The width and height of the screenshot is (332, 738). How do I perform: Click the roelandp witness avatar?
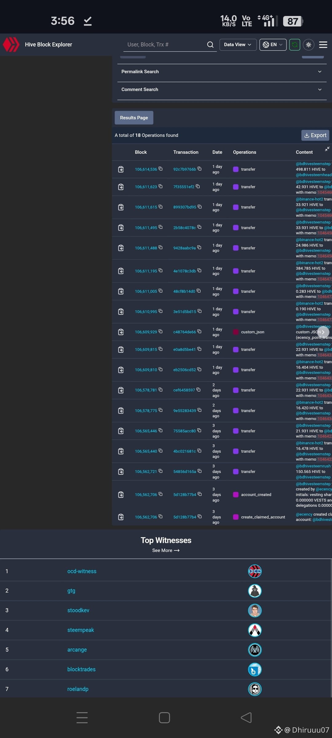[x=255, y=689]
